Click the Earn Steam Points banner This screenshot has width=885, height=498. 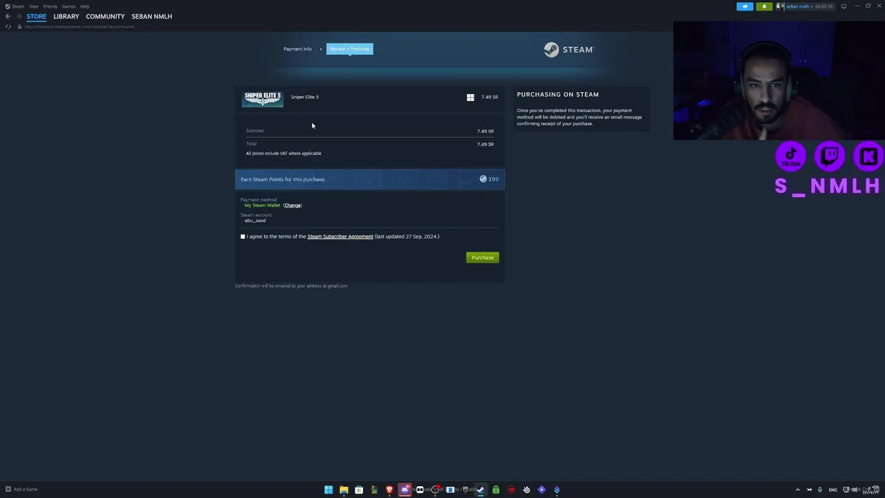coord(370,179)
